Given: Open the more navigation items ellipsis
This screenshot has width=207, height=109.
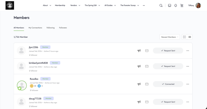Looking at the screenshot, I should pyautogui.click(x=144, y=5).
